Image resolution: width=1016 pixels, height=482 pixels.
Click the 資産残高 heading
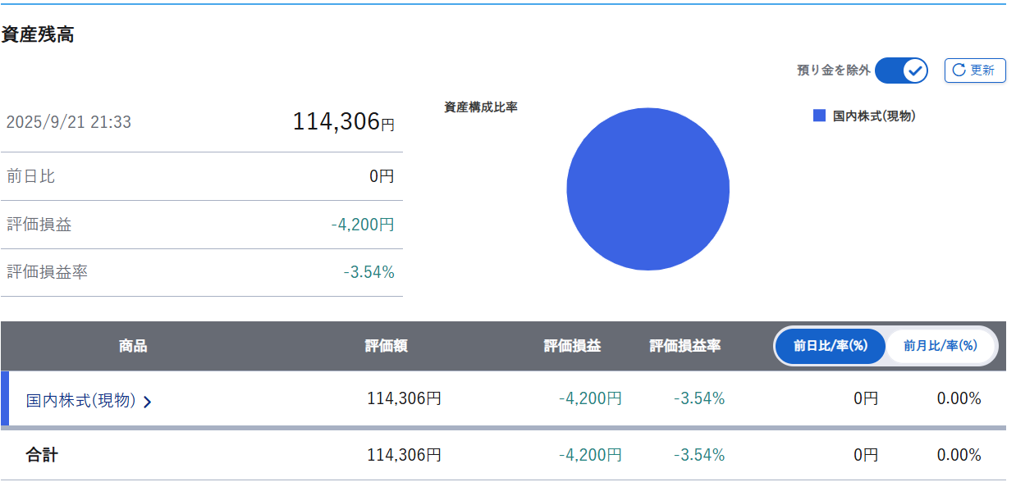tap(38, 35)
